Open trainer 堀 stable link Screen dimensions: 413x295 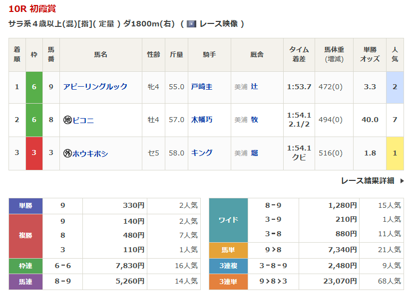point(254,153)
